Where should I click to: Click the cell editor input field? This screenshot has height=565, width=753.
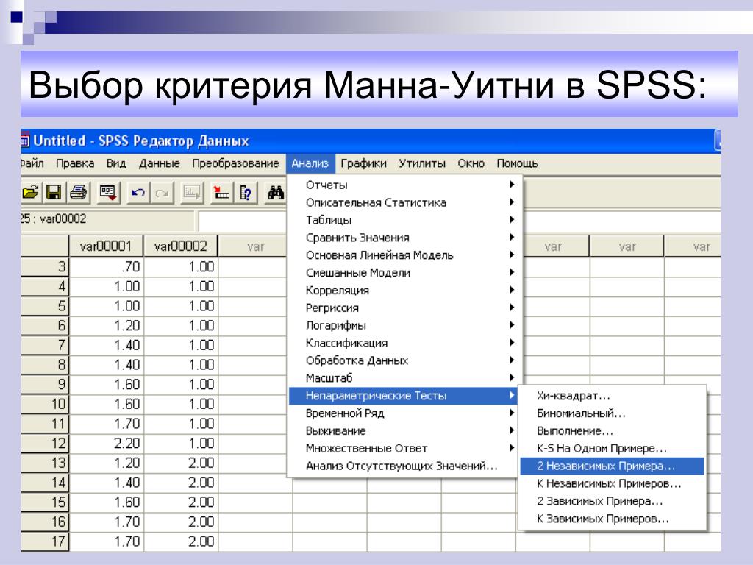pos(243,221)
